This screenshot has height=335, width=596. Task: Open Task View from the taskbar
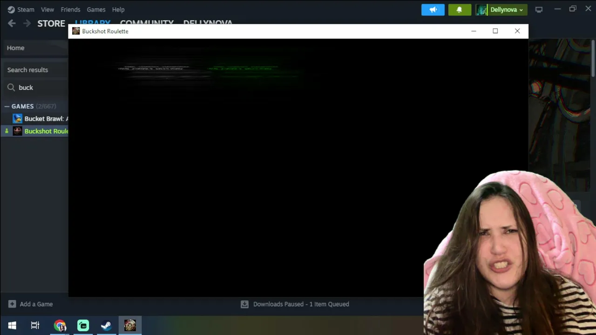(x=35, y=325)
